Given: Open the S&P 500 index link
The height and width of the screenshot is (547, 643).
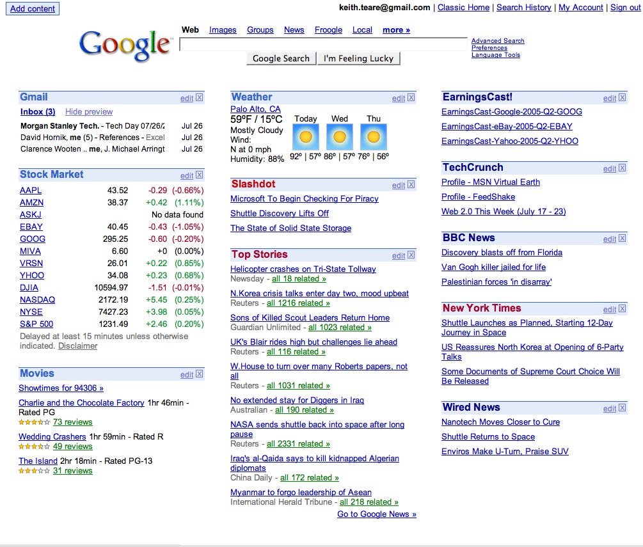Looking at the screenshot, I should [36, 324].
